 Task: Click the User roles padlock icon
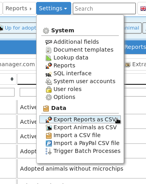tap(49, 89)
